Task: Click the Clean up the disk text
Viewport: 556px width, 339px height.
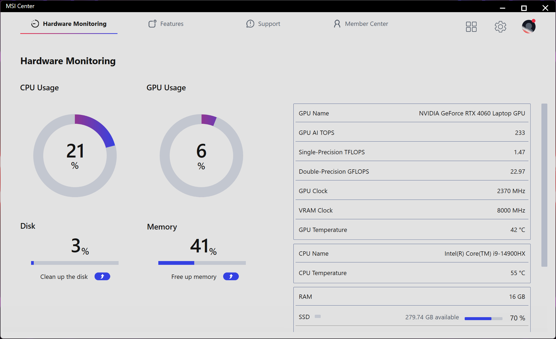Action: (x=64, y=277)
